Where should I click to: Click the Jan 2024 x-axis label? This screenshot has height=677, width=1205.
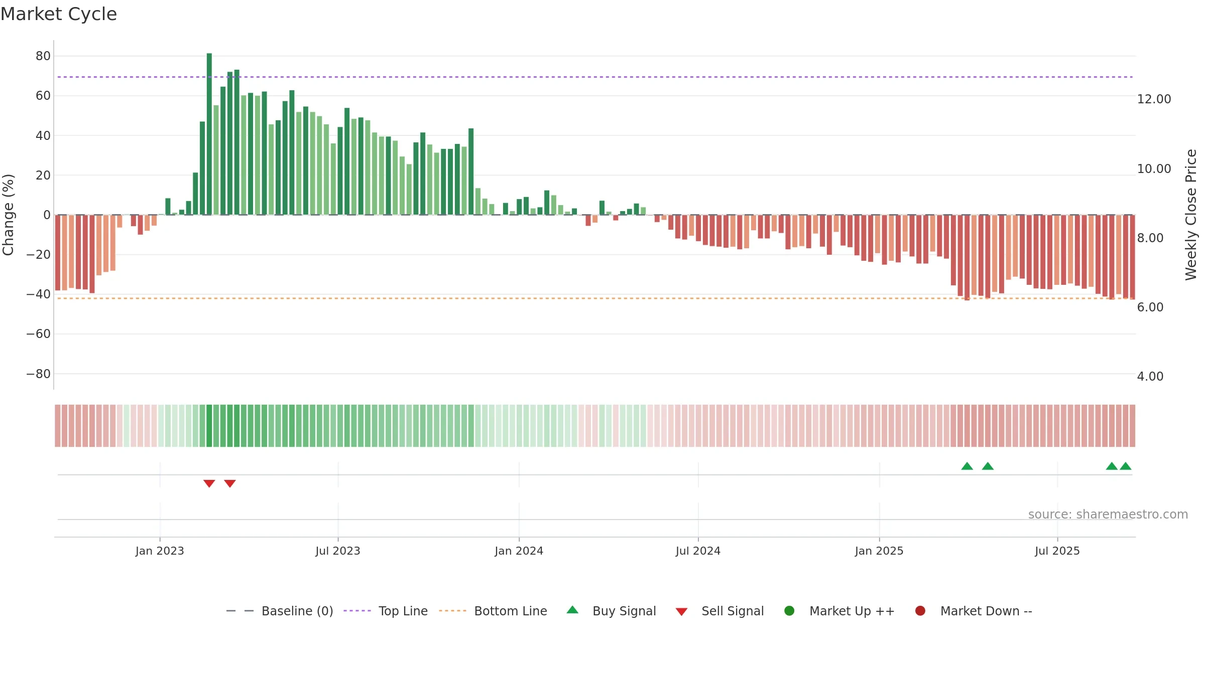pos(519,551)
